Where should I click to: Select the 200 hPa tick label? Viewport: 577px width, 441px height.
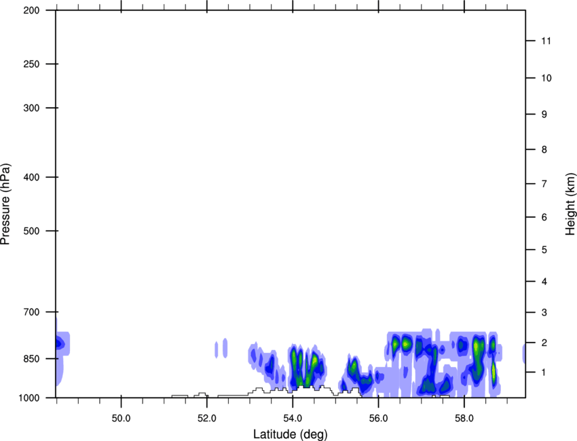click(31, 11)
